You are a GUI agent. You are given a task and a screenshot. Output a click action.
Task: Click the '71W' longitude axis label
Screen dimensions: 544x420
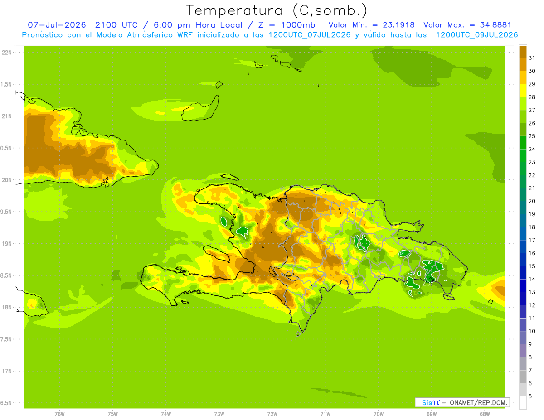click(x=325, y=414)
